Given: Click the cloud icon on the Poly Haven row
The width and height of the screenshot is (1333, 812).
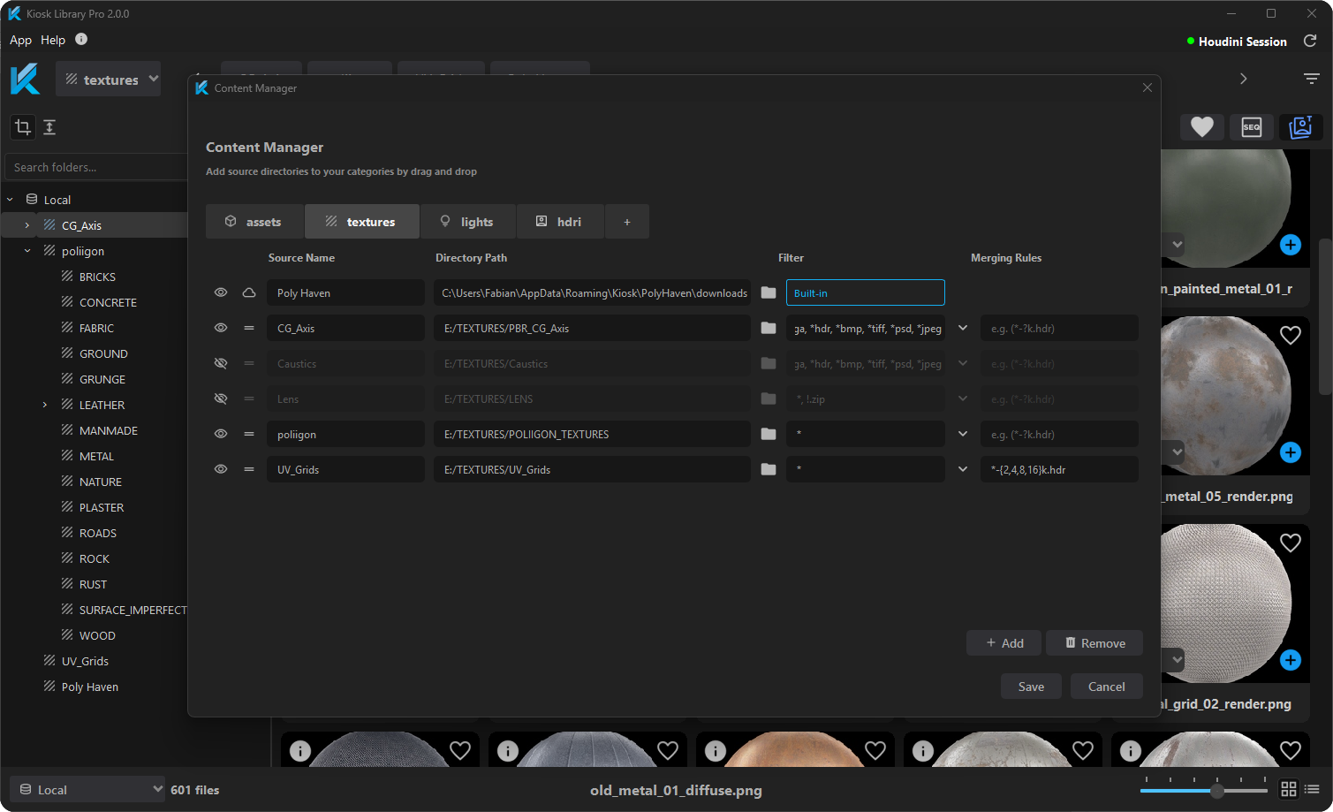Looking at the screenshot, I should click(x=248, y=292).
